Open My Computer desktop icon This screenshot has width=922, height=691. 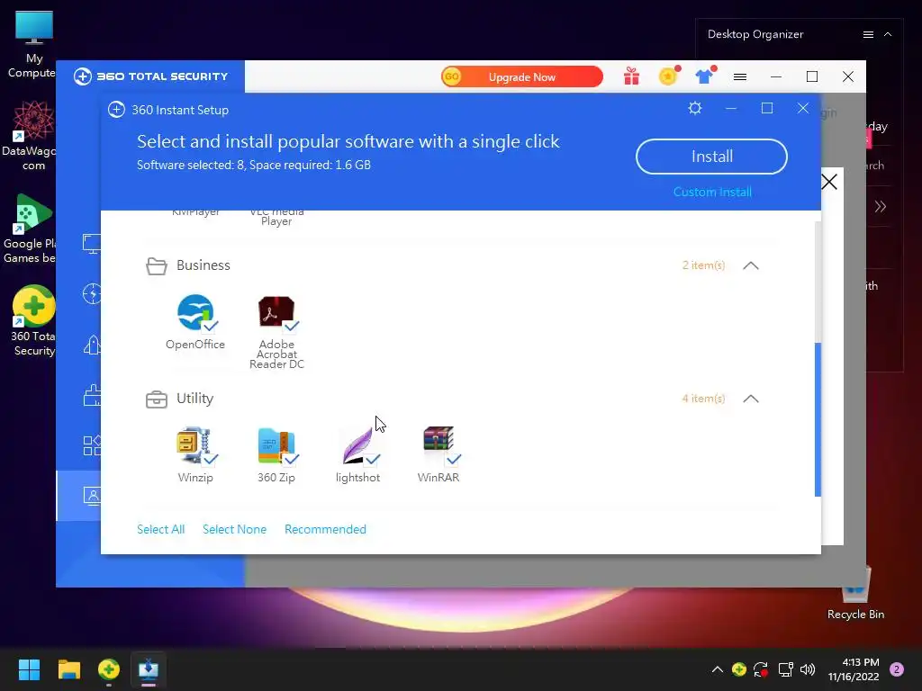[33, 45]
